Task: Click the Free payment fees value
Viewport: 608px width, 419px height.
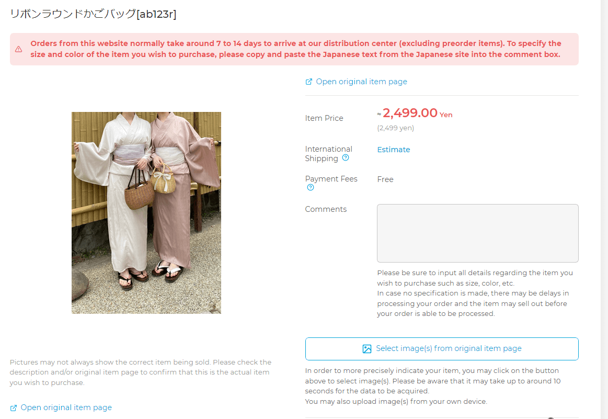Action: (x=385, y=179)
